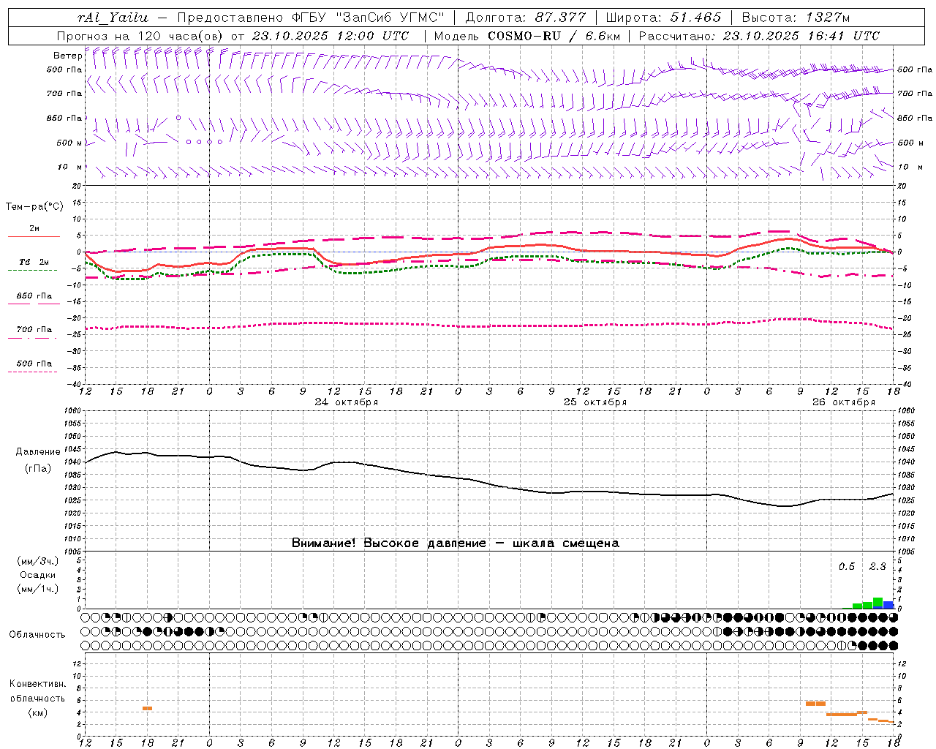Click the '(гПа)' unit under Давление

click(37, 469)
